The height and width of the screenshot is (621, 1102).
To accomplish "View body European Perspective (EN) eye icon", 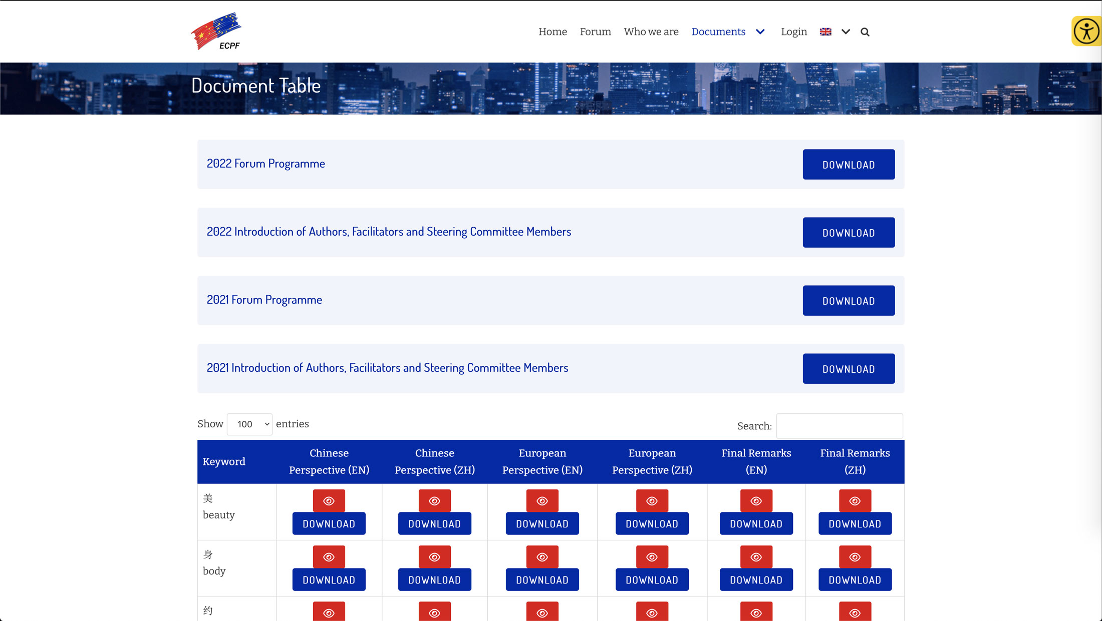I will 542,557.
